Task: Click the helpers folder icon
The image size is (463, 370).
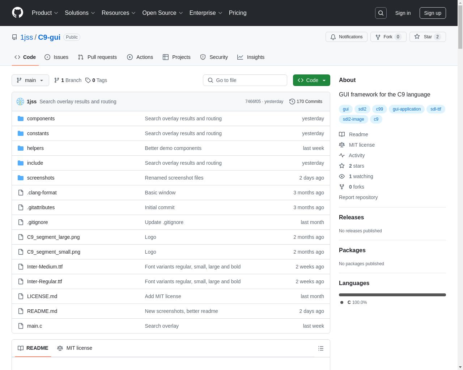Action: [21, 148]
